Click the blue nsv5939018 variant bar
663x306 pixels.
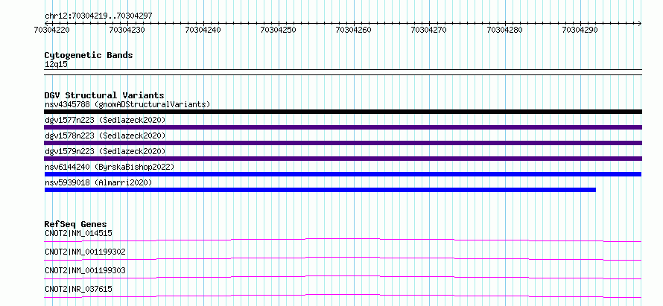pyautogui.click(x=320, y=190)
